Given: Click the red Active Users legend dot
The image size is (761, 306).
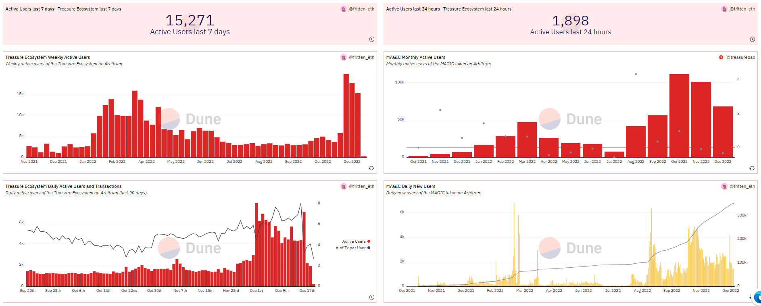Looking at the screenshot, I should click(369, 241).
